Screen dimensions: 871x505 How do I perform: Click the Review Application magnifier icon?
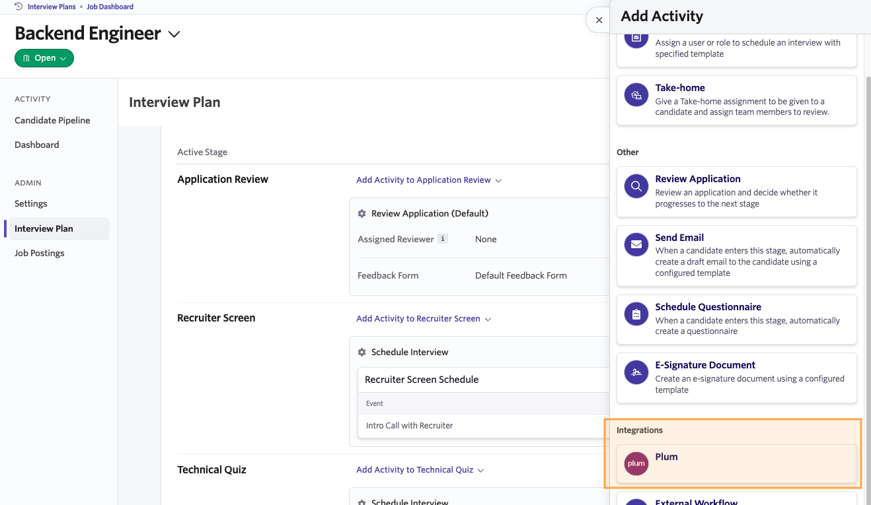(x=636, y=187)
